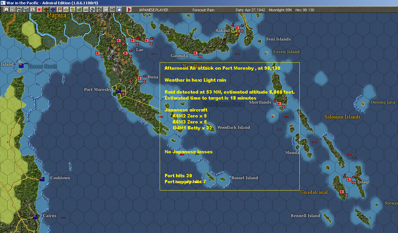
Task: Click the 'JAPANESE PLAYER' status text
Action: pos(154,10)
